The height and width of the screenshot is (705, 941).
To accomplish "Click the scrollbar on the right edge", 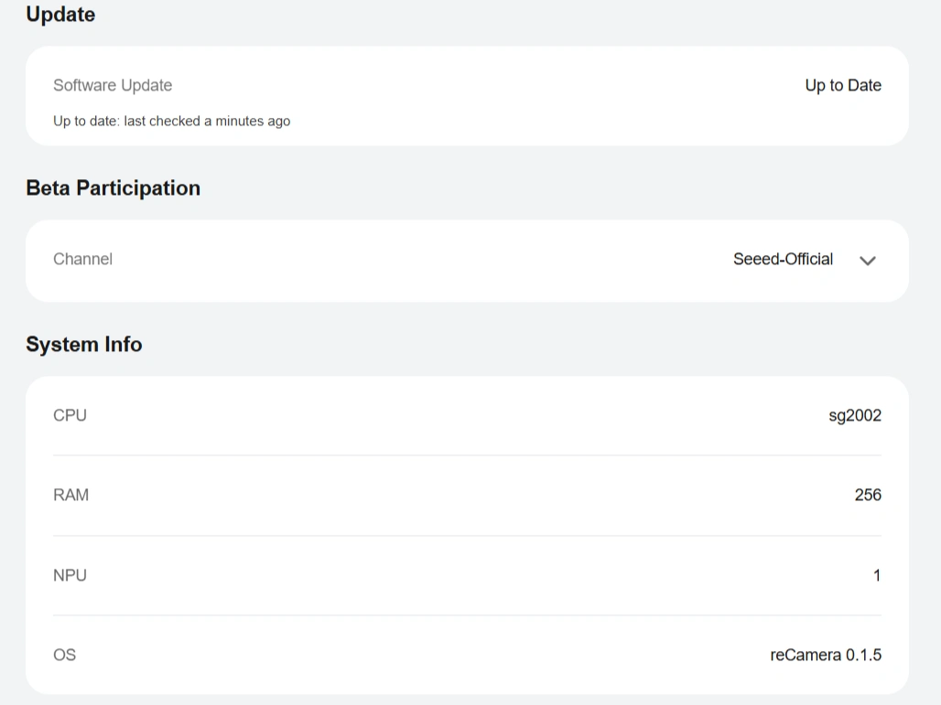I will (937, 352).
